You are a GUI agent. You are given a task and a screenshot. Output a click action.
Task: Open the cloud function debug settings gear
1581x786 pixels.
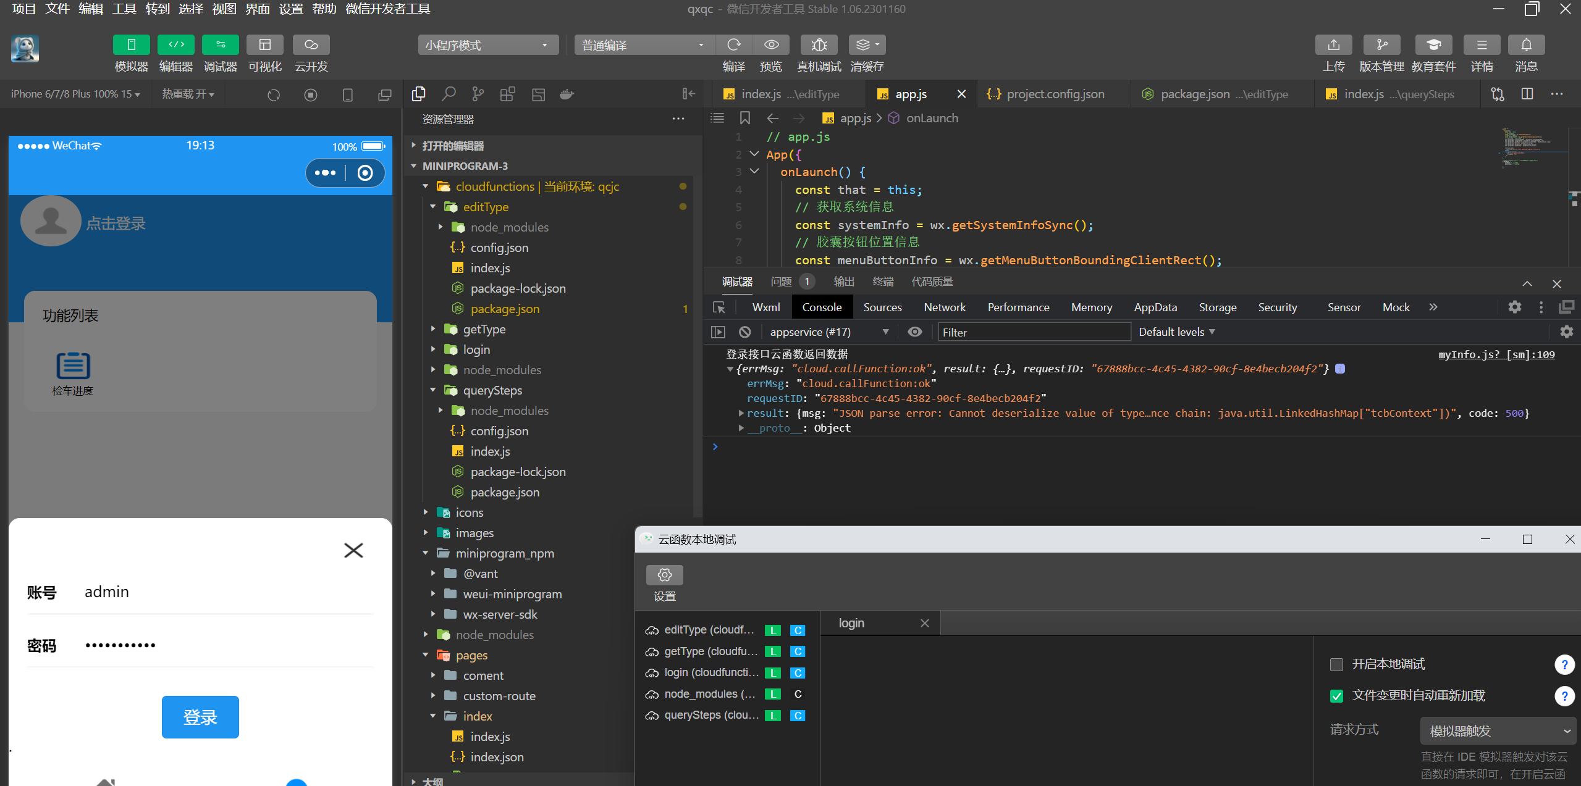[x=664, y=575]
